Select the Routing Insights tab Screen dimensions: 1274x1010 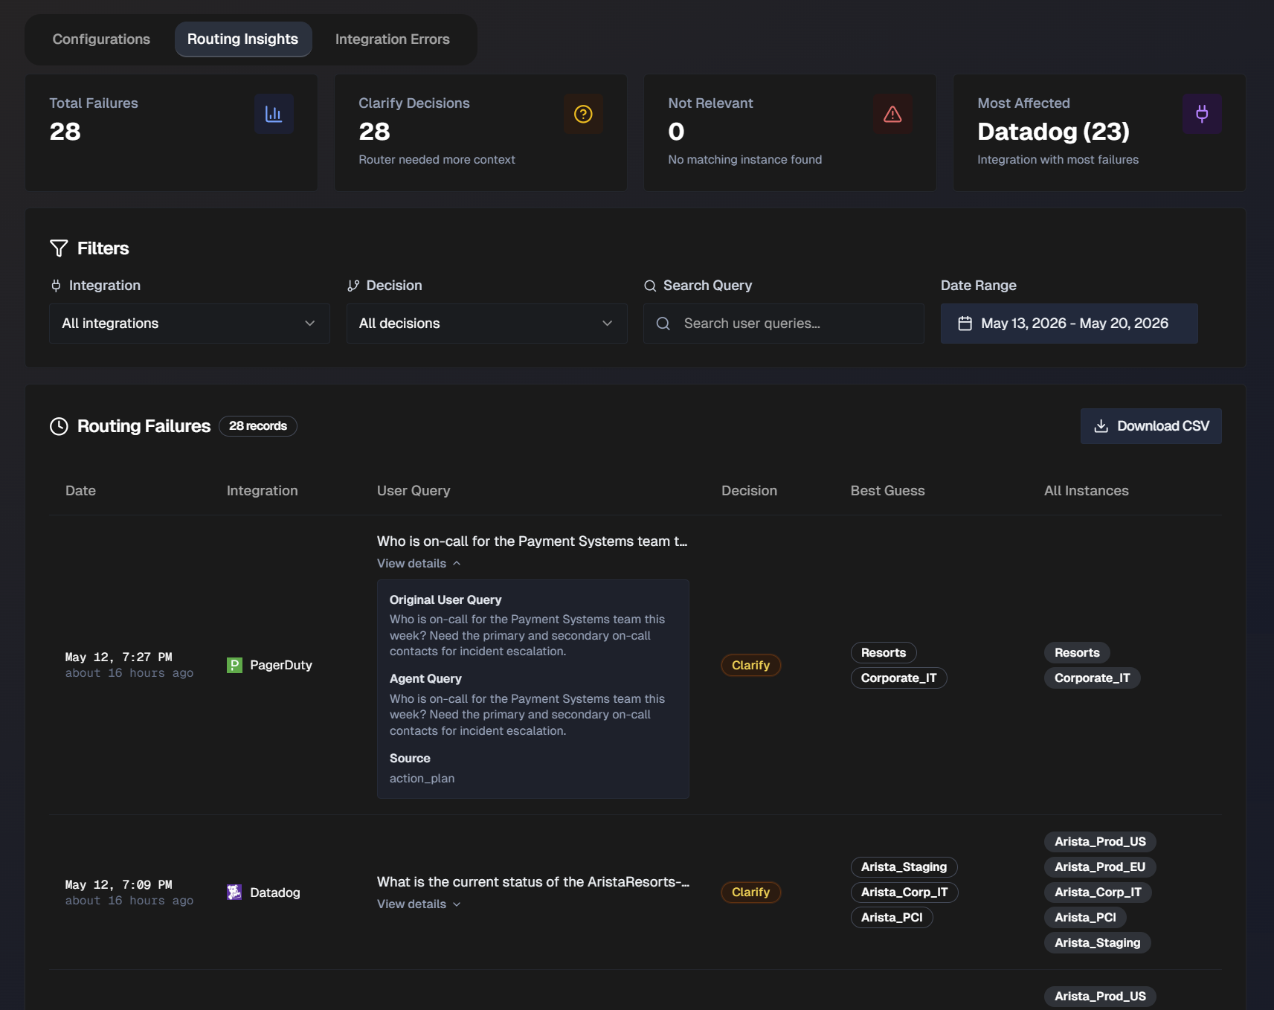[243, 39]
